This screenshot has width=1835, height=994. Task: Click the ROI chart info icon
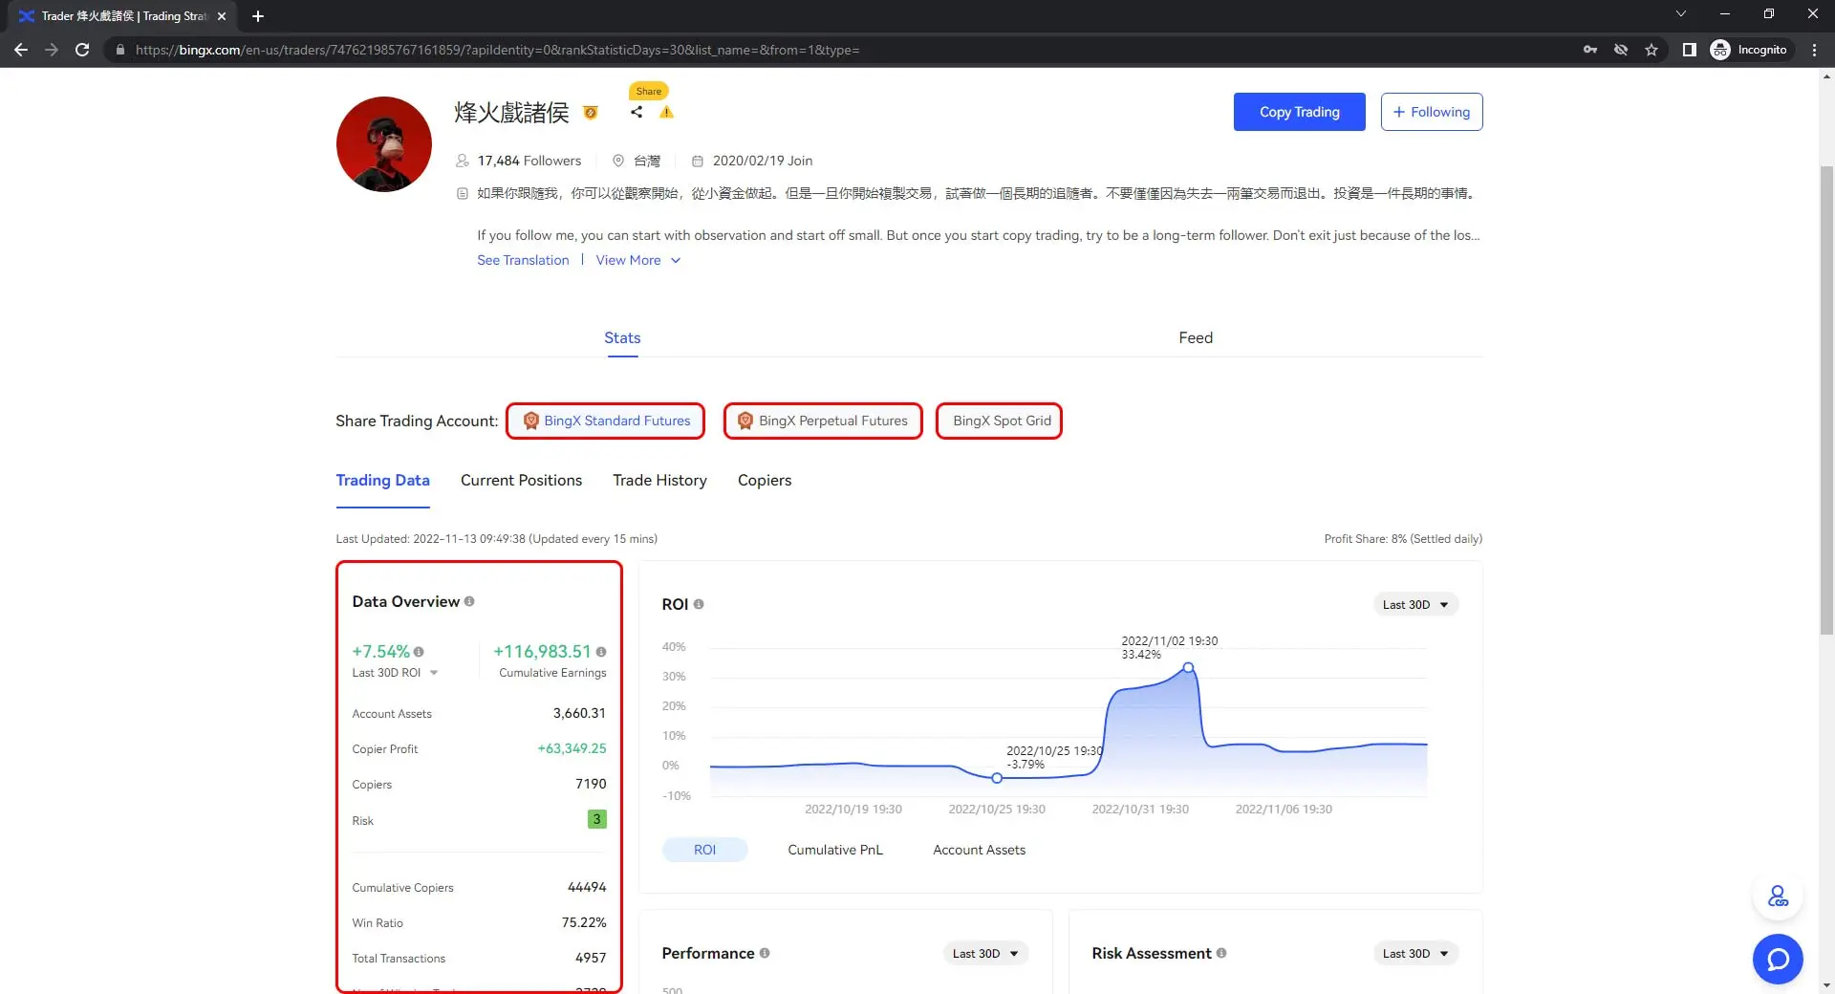click(x=699, y=604)
